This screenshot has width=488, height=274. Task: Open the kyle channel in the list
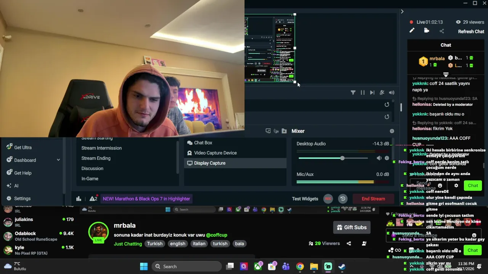(38, 250)
